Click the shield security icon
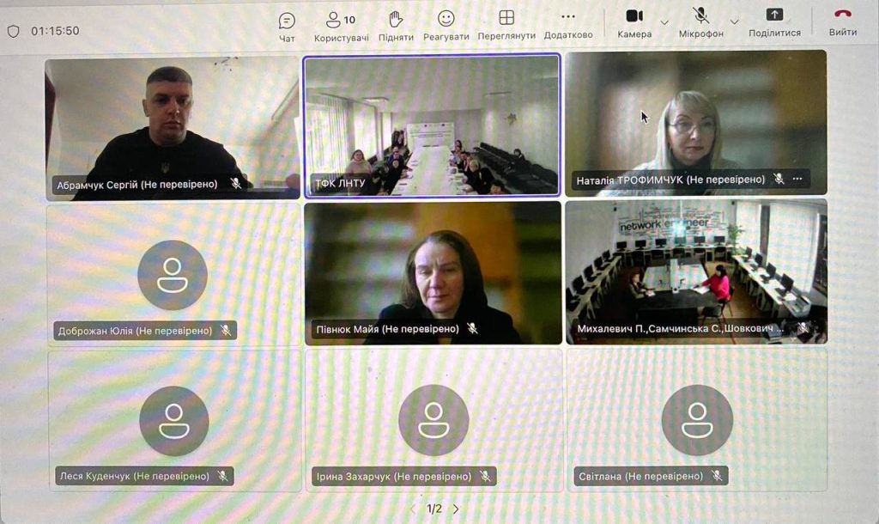 [13, 31]
